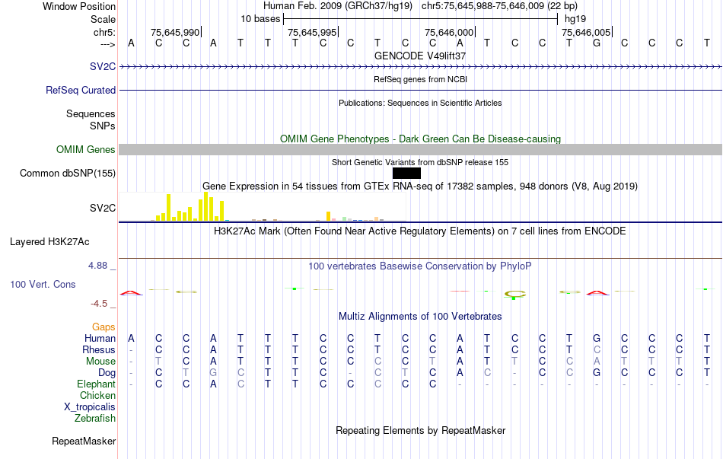Click the SV2C gene track label
The height and width of the screenshot is (459, 723).
click(x=103, y=66)
